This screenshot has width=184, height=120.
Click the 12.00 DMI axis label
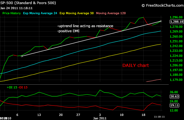pyautogui.click(x=174, y=111)
